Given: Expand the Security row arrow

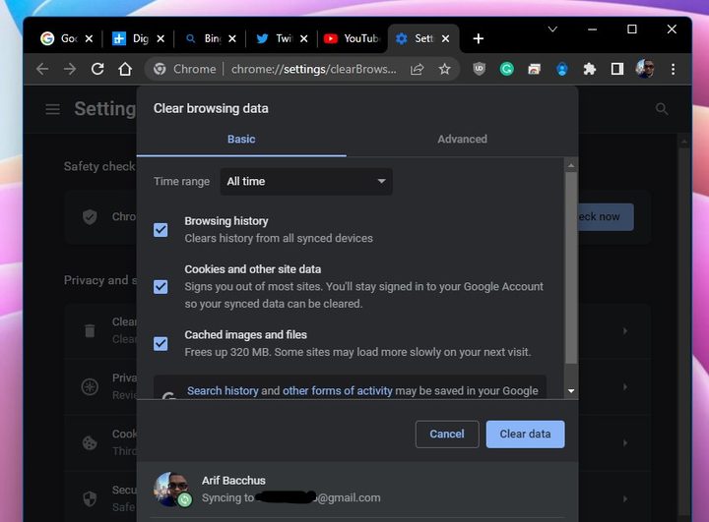Looking at the screenshot, I should coord(625,499).
